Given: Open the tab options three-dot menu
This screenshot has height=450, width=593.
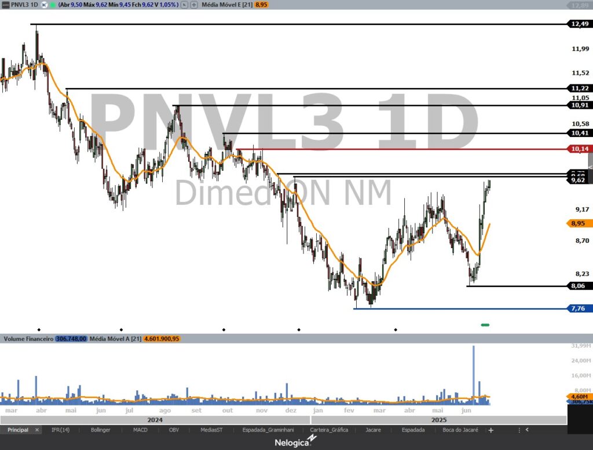Looking at the screenshot, I should click(x=519, y=430).
